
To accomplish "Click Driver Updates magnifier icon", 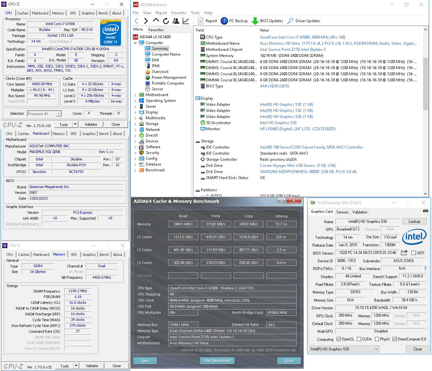I will click(290, 21).
